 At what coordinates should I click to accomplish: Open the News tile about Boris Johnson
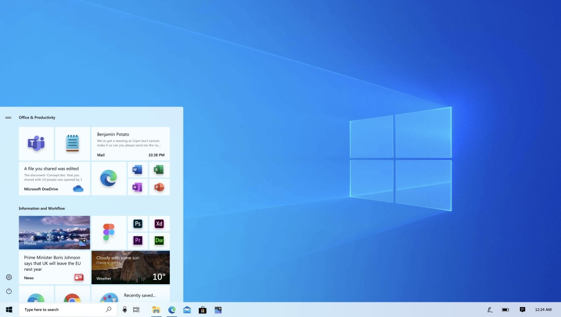(x=55, y=267)
